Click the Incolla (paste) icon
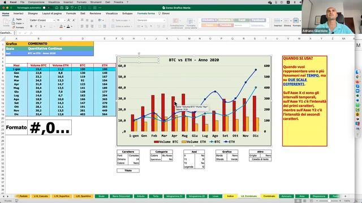The image size is (362, 203). 6,22
